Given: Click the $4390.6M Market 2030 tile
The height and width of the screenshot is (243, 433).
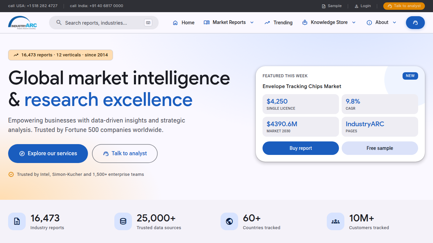Looking at the screenshot, I should 301,127.
